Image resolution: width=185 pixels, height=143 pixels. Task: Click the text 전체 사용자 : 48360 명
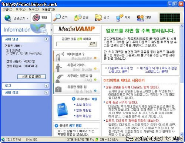pyautogui.click(x=20, y=61)
